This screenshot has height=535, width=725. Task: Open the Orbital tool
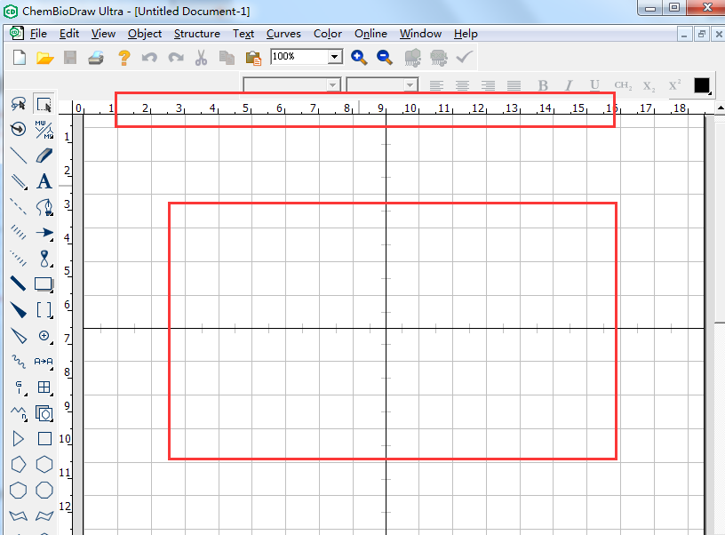(x=44, y=258)
